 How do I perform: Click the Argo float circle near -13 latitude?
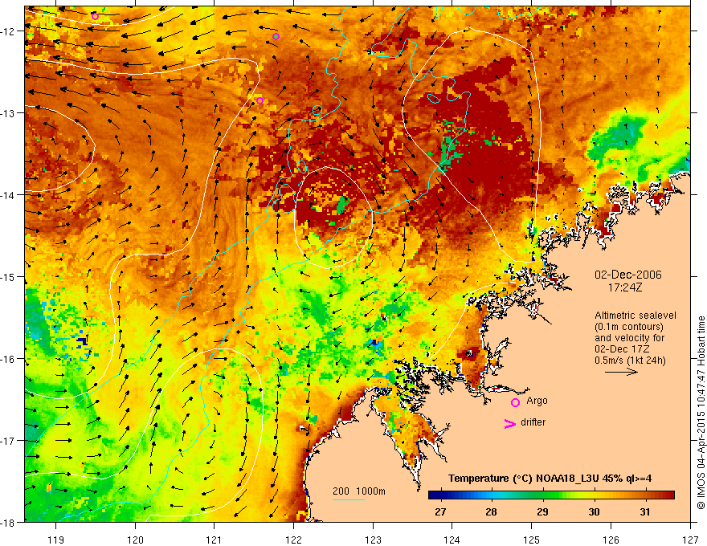[260, 100]
